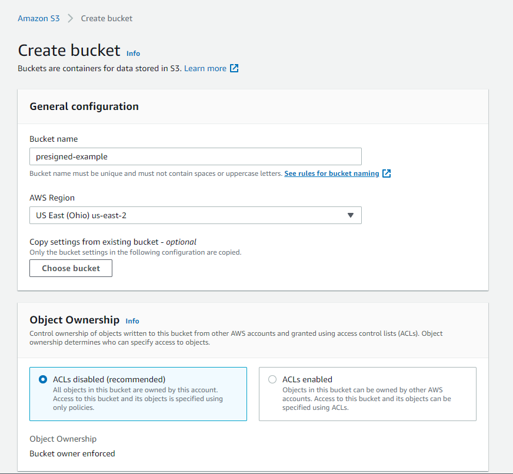Click the Object Ownership section heading
Image resolution: width=513 pixels, height=474 pixels.
(x=75, y=319)
